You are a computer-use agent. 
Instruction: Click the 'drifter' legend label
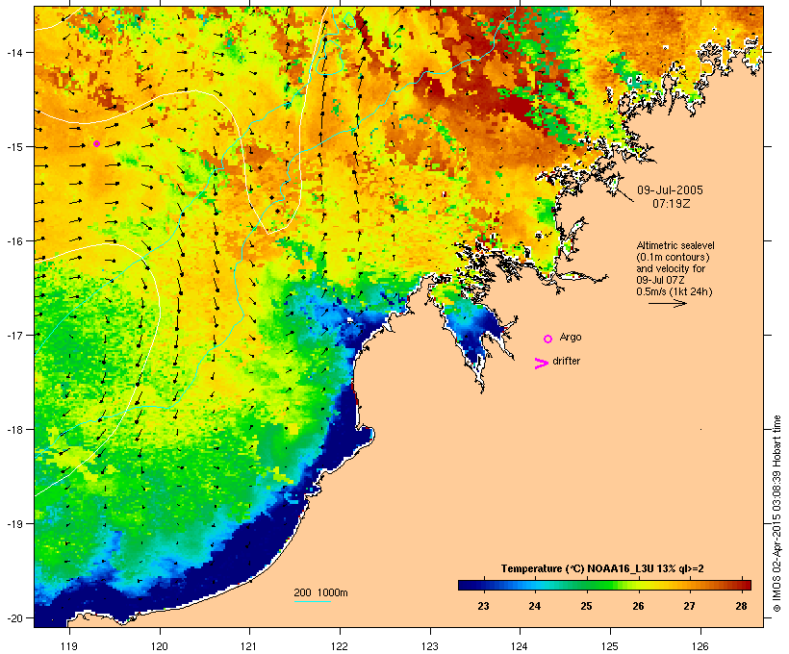(x=566, y=361)
